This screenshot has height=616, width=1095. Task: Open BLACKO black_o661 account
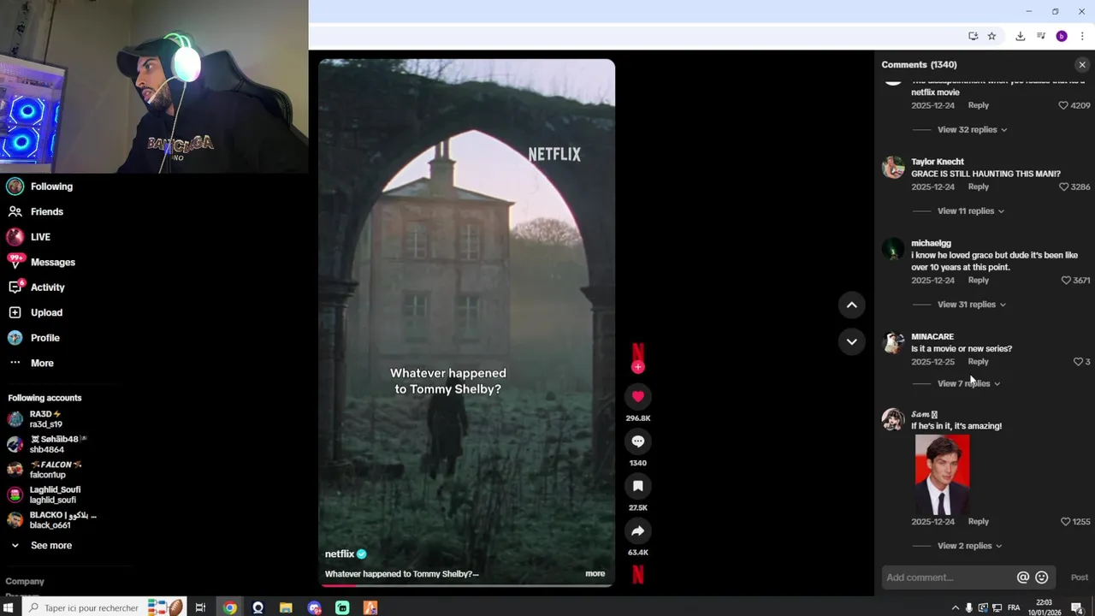point(51,520)
